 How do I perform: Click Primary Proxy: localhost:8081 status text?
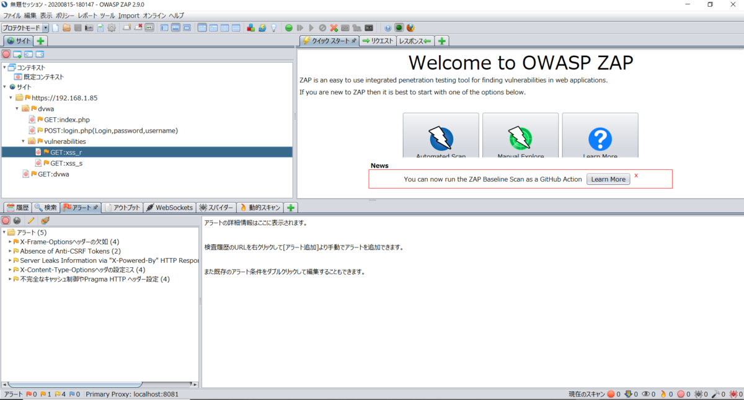tap(132, 394)
